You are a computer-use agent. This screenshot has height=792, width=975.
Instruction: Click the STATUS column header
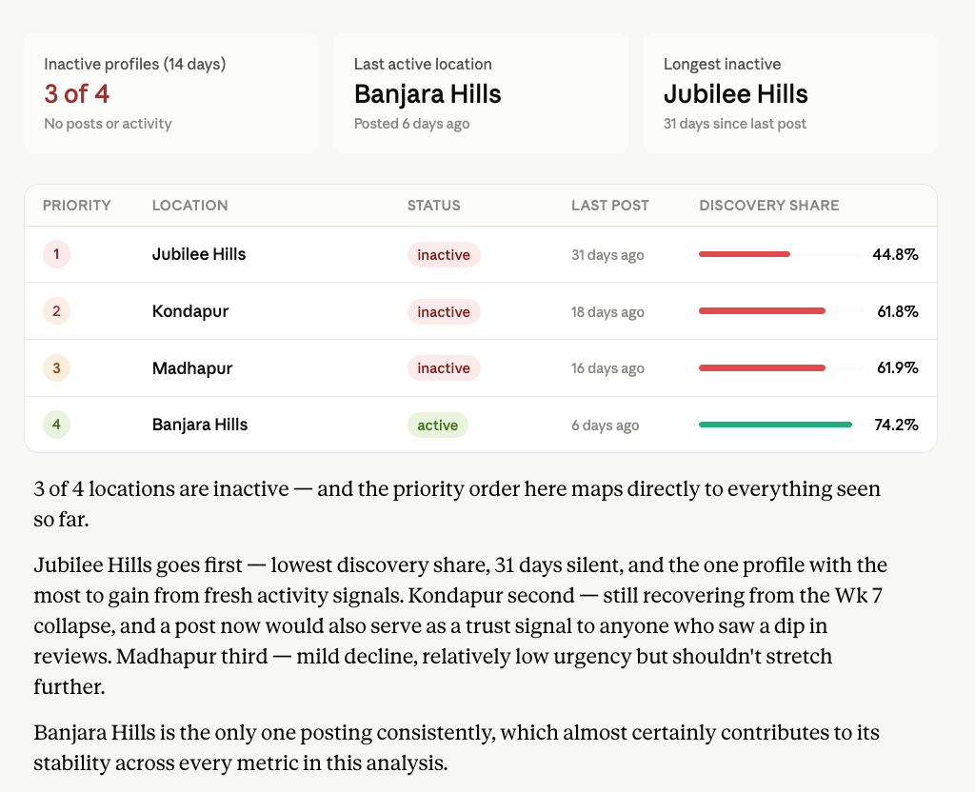click(x=434, y=206)
